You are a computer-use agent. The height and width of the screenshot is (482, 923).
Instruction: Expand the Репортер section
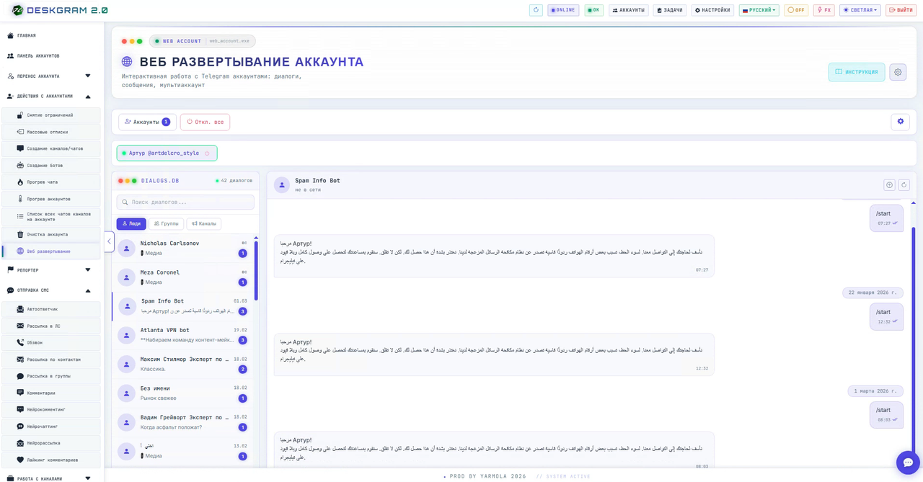coord(49,270)
